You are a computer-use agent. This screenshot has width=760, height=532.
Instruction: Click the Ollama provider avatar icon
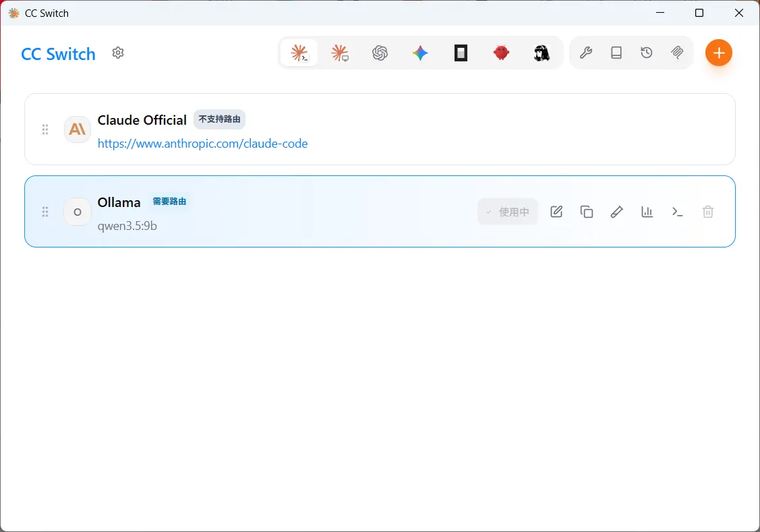[x=77, y=212]
